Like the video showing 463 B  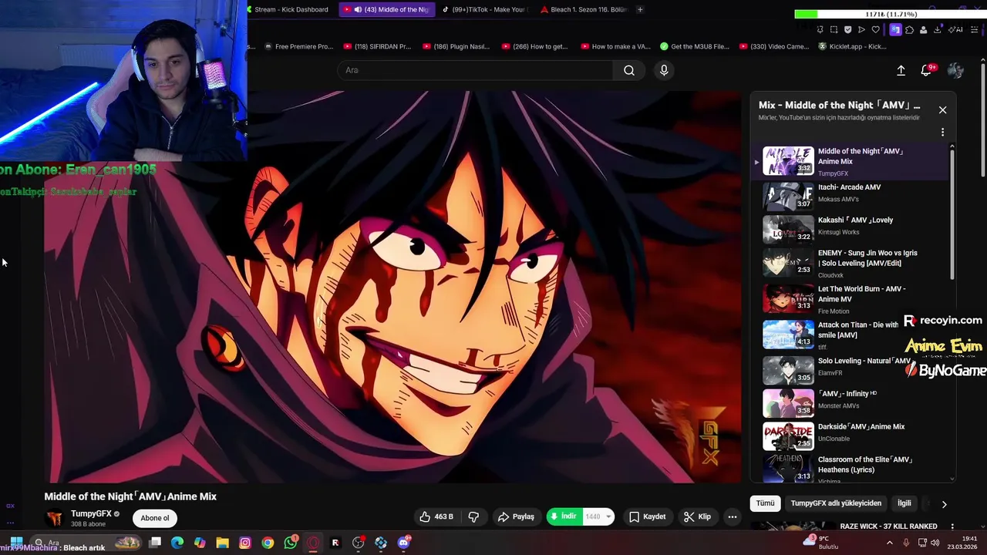(436, 516)
